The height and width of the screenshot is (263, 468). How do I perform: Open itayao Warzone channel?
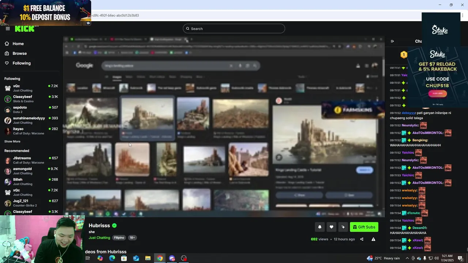[31, 131]
